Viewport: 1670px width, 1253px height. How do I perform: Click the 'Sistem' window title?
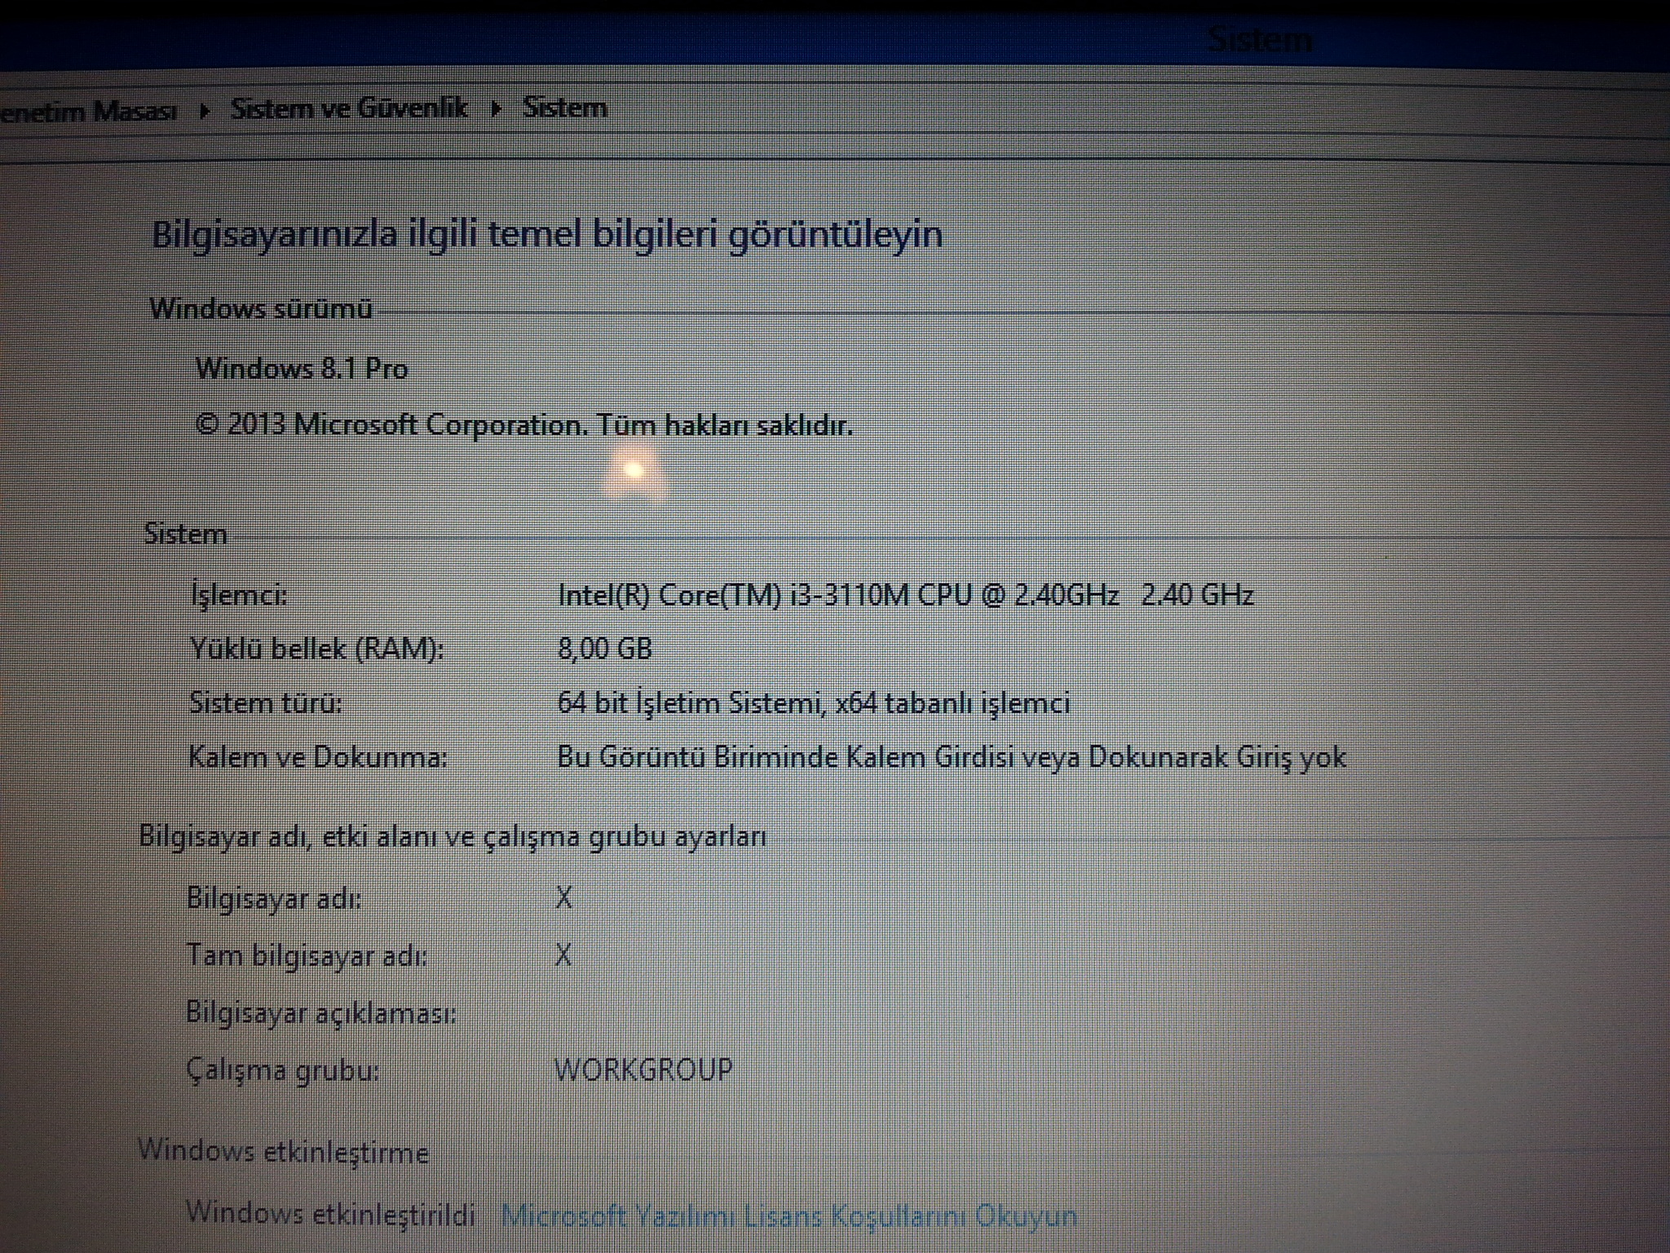tap(1260, 39)
